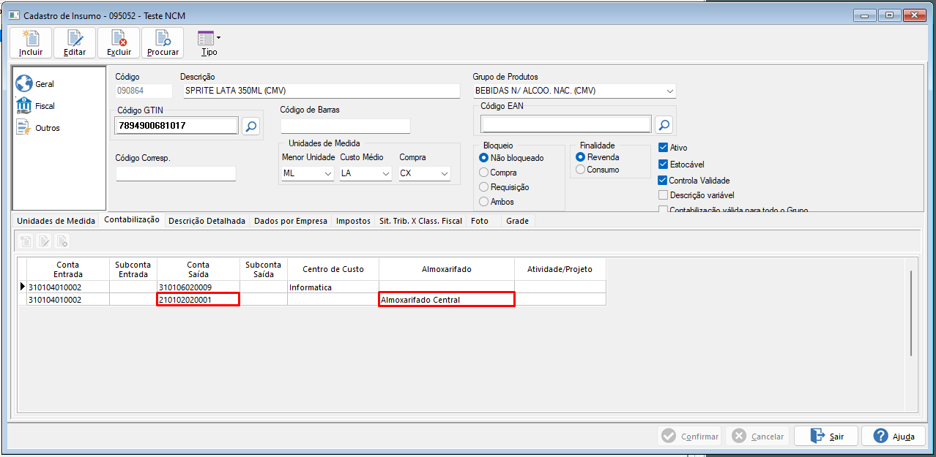This screenshot has width=936, height=457.
Task: Select Outros in the side panel
Action: click(38, 128)
